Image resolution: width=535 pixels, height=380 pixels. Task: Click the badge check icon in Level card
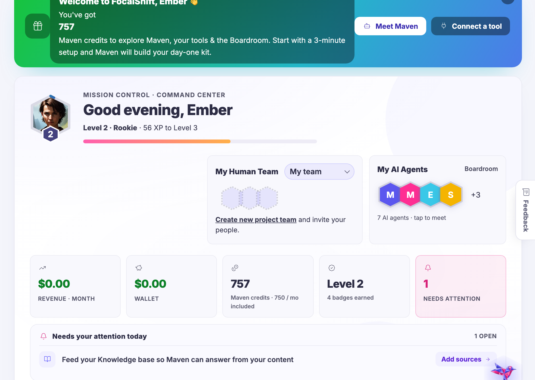pyautogui.click(x=332, y=268)
